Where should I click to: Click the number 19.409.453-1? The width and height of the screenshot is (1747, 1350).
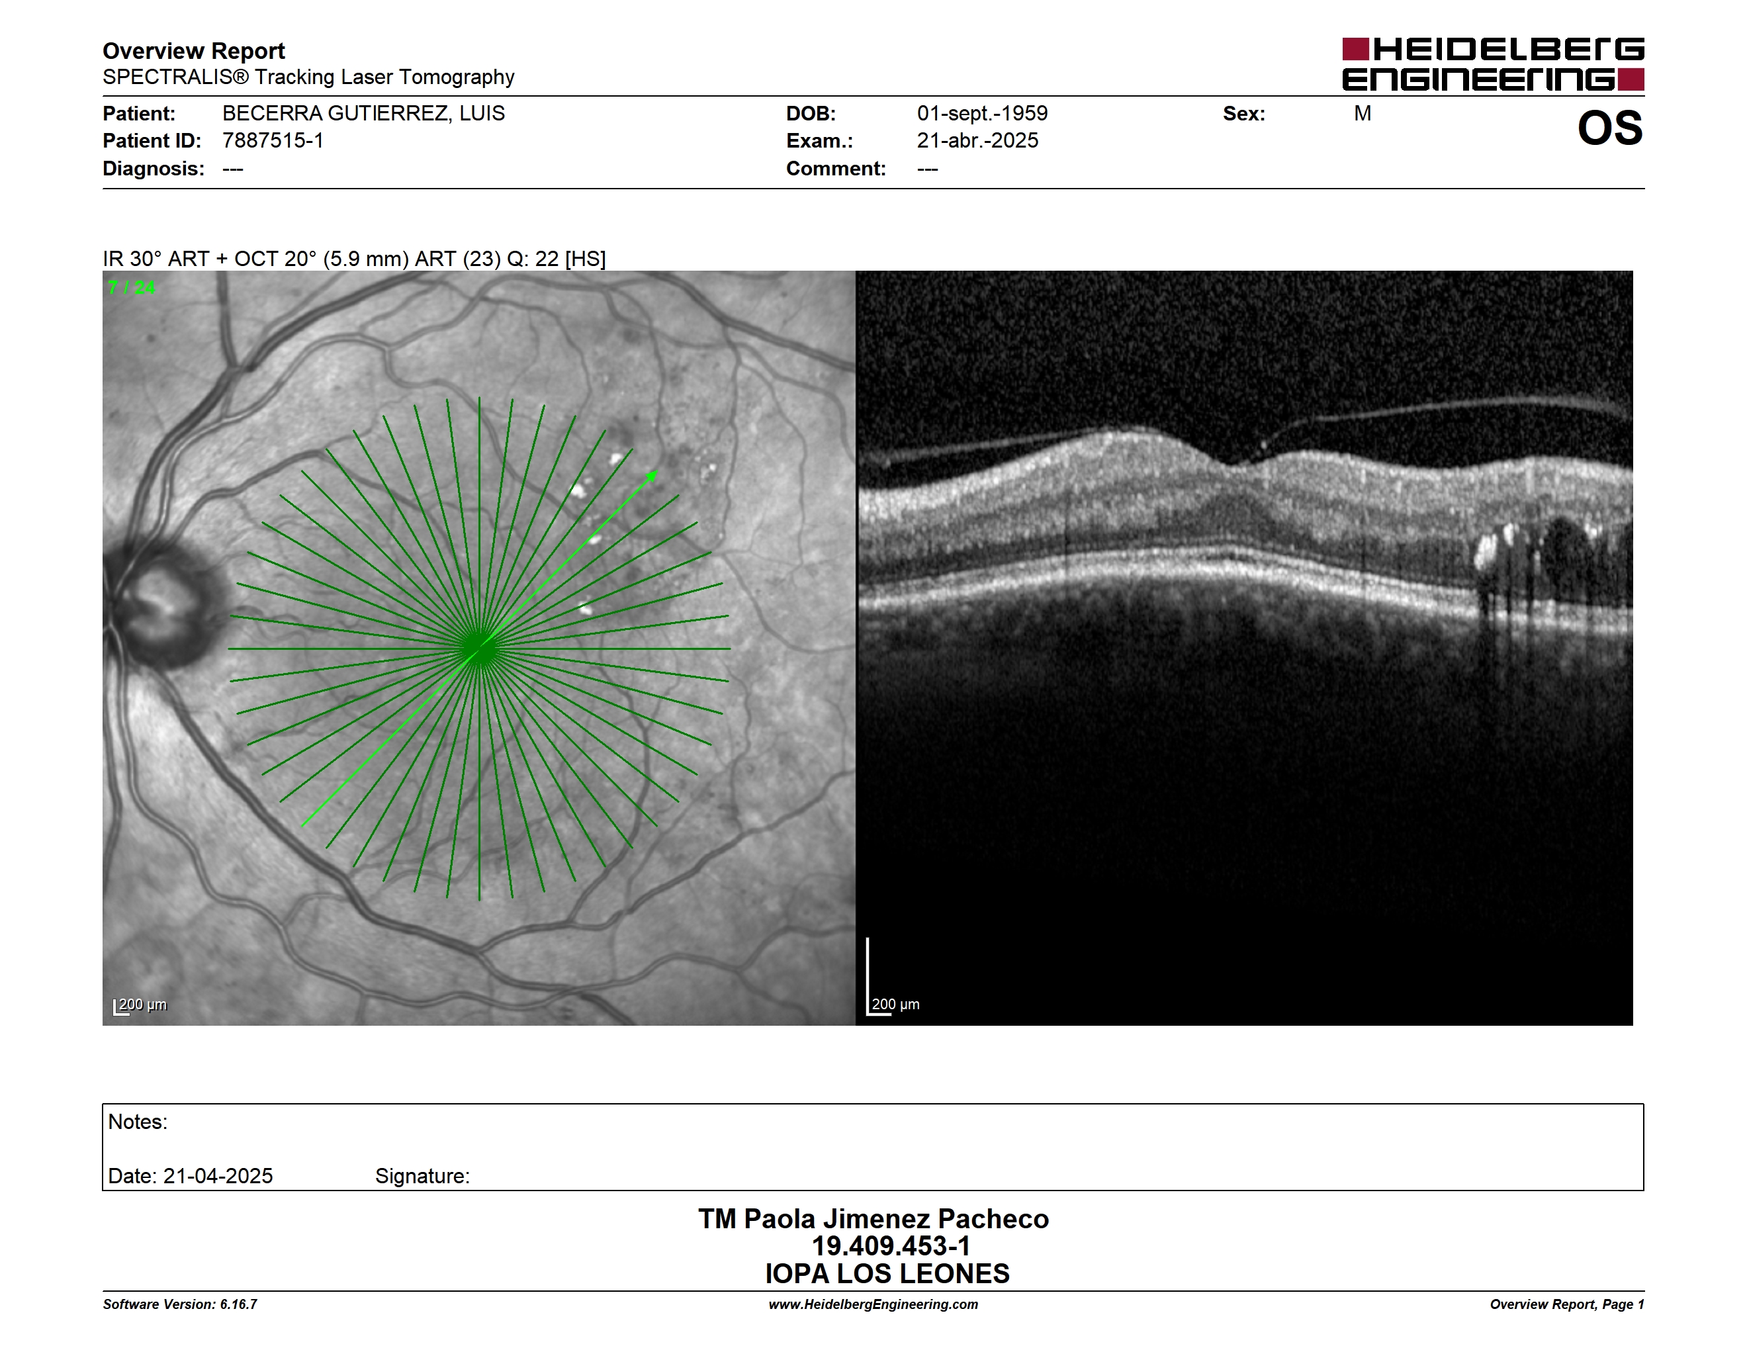pyautogui.click(x=891, y=1246)
